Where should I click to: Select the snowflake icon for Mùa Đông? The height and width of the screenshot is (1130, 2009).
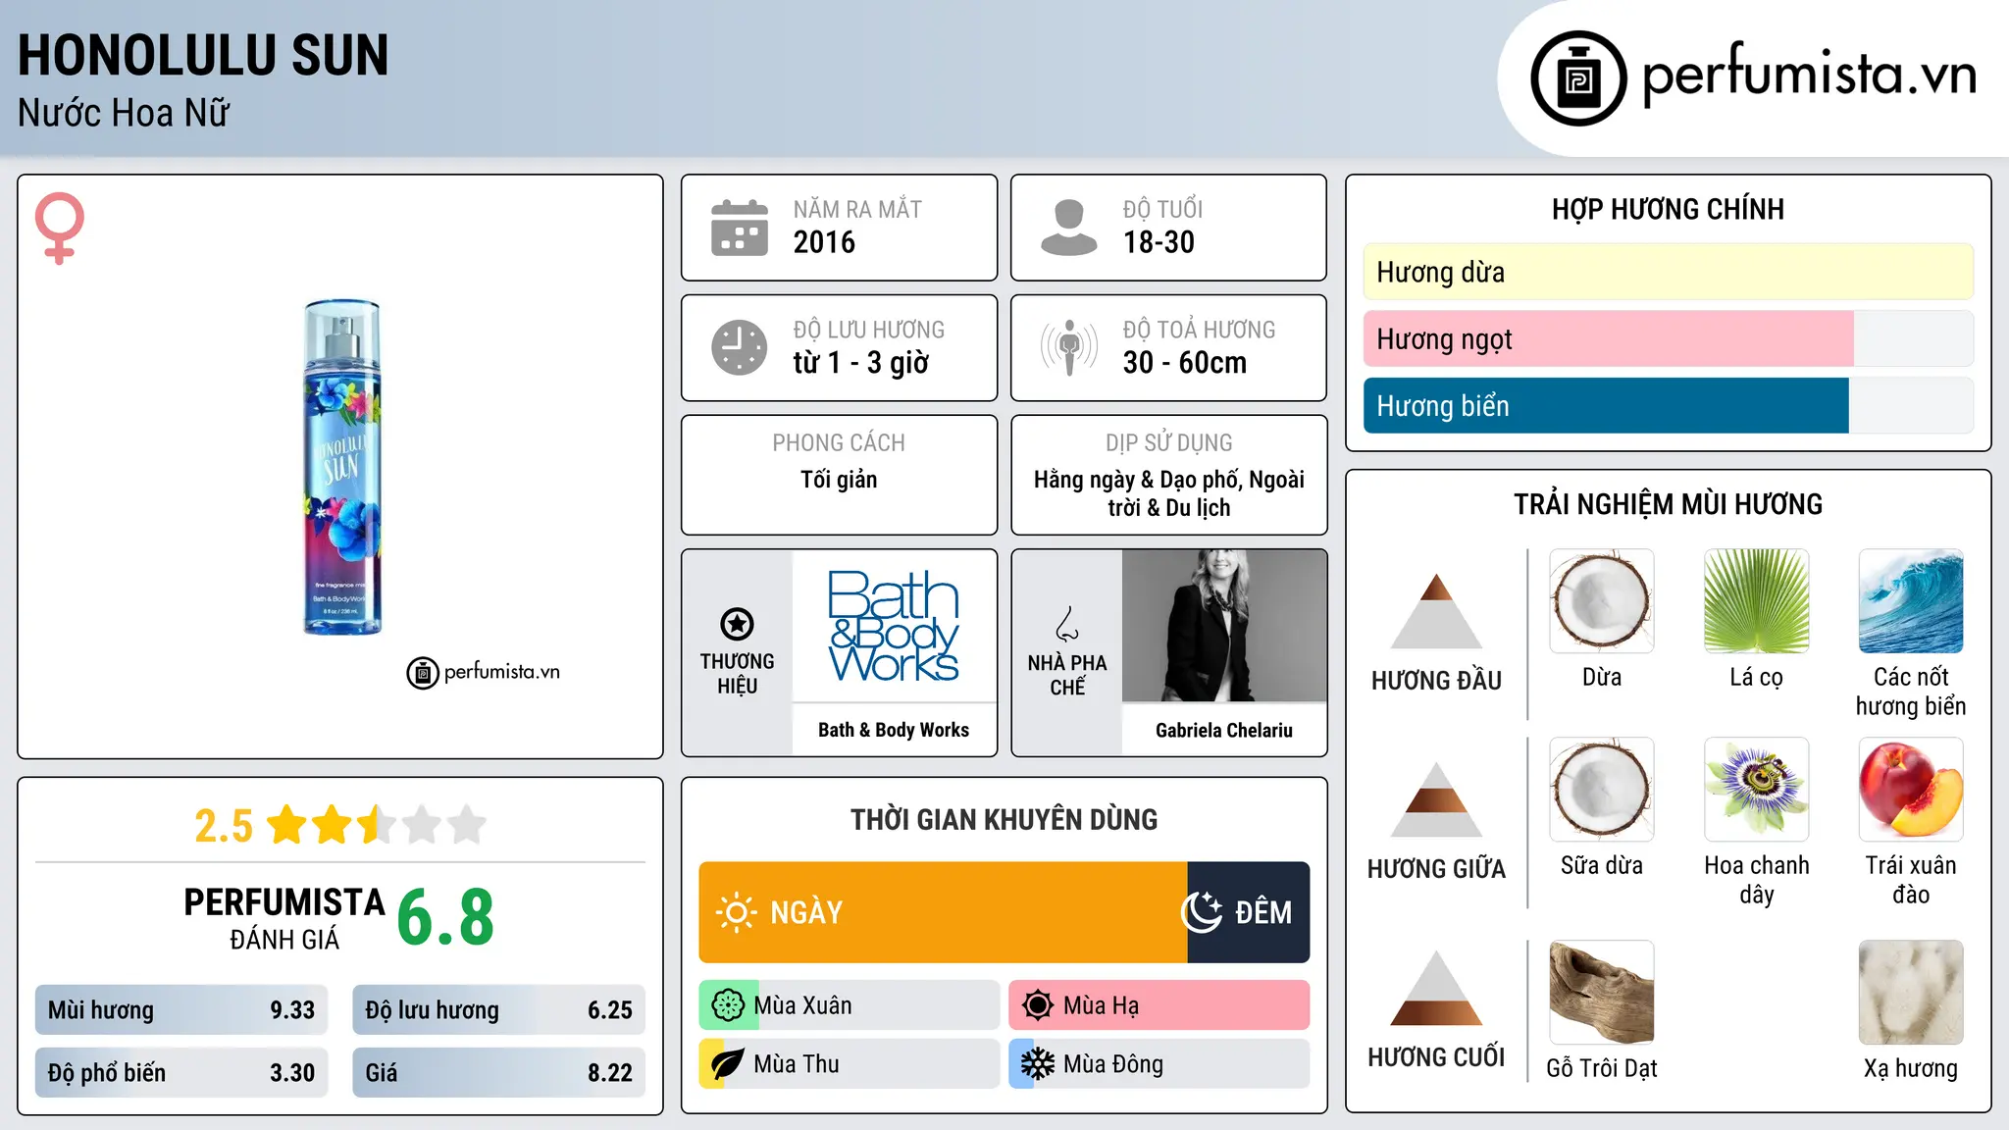pos(1037,1064)
